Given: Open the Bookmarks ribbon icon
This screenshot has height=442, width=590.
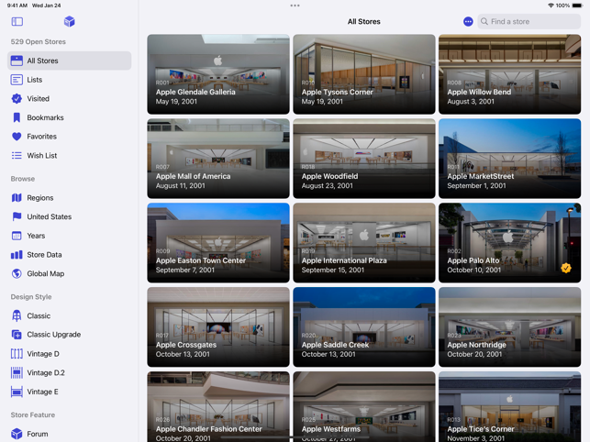Looking at the screenshot, I should point(17,117).
